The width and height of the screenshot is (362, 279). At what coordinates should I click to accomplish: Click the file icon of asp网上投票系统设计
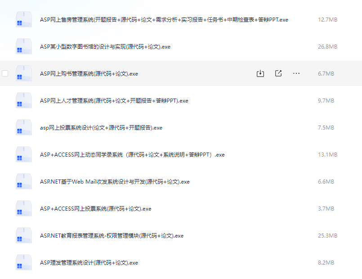point(23,127)
